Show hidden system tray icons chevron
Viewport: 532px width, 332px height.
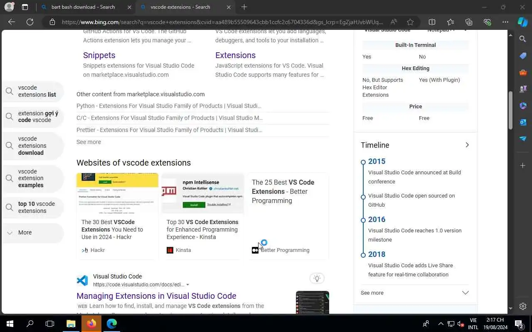pos(441,324)
